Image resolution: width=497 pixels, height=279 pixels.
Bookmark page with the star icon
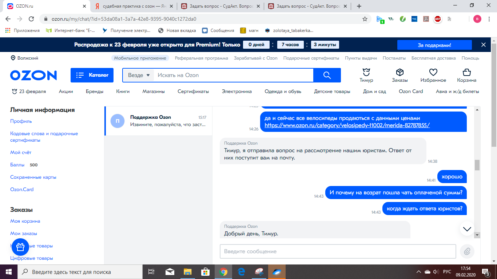point(365,19)
